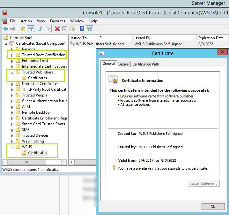Open the Action menu
The width and height of the screenshot is (229, 215).
click(x=26, y=21)
